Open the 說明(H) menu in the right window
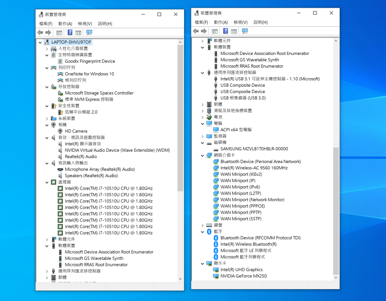 point(261,22)
